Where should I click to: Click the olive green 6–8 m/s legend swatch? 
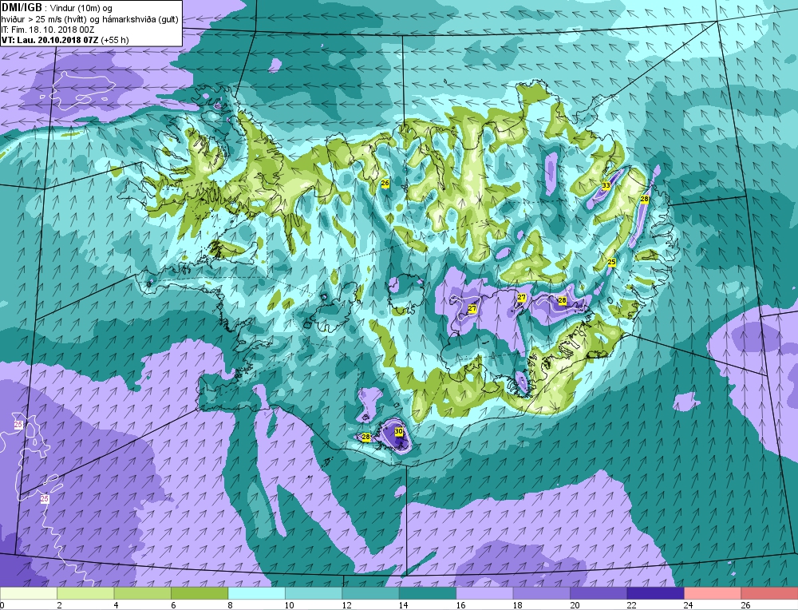click(x=199, y=593)
